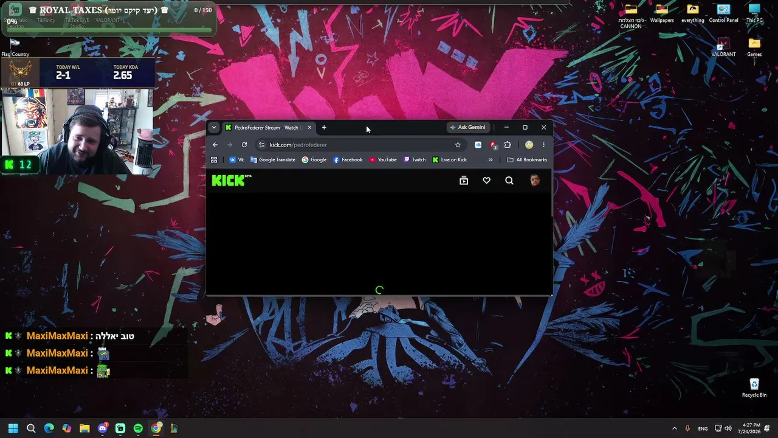This screenshot has height=438, width=778.
Task: Launch Microsoft Edge from the taskbar
Action: point(49,428)
